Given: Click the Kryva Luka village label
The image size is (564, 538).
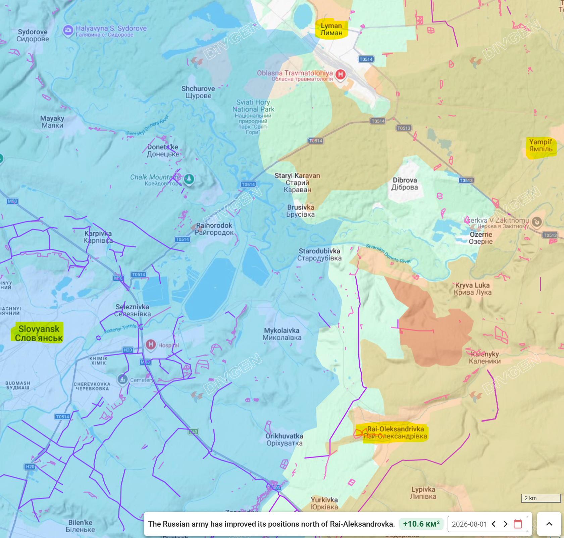Looking at the screenshot, I should [x=472, y=289].
